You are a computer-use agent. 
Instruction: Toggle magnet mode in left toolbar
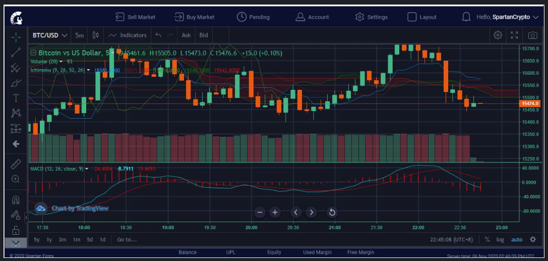16,200
